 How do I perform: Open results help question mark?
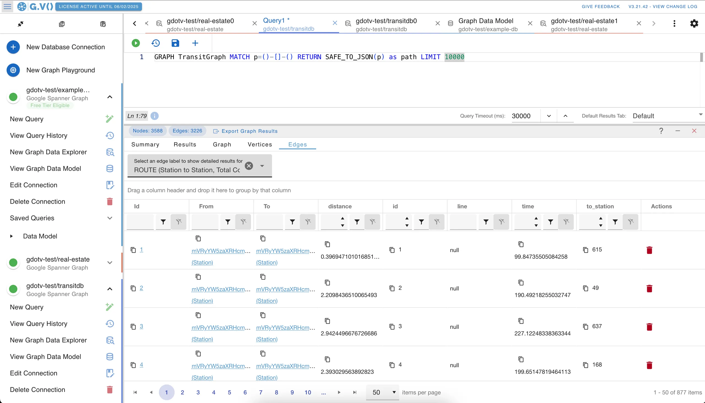click(x=661, y=131)
